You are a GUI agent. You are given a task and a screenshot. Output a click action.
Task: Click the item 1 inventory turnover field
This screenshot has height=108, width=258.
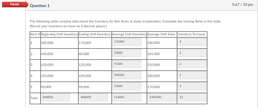(192, 42)
